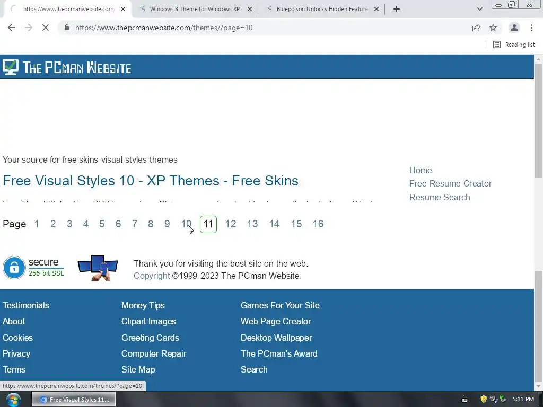Select the thepcmanwebsite.com tab
This screenshot has height=407, width=543.
(x=68, y=9)
